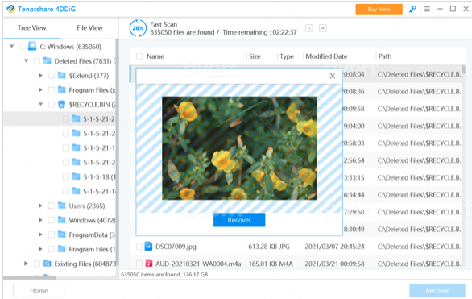Switch to the Tree View tab
Screen dimensions: 472x299
click(31, 27)
